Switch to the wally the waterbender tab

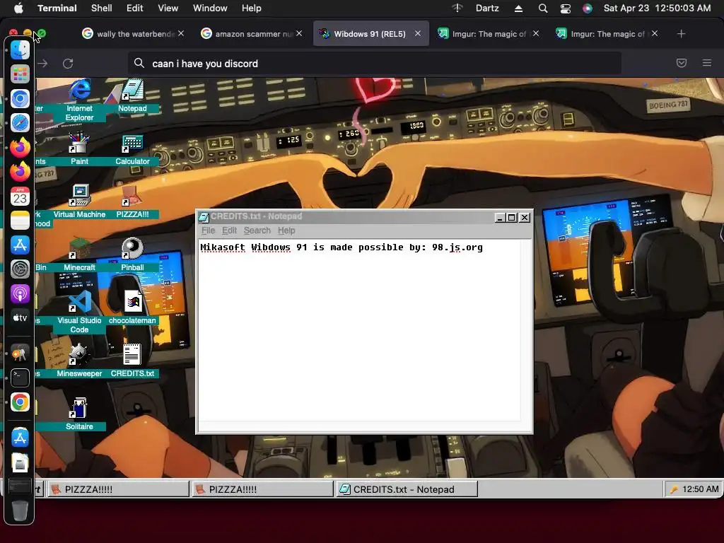133,34
